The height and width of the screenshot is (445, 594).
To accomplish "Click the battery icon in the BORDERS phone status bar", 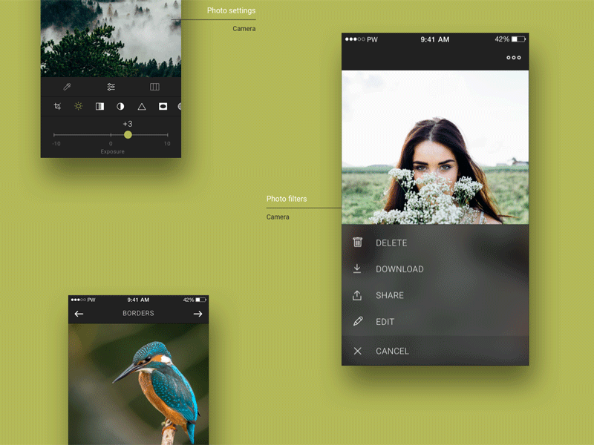I will (200, 300).
